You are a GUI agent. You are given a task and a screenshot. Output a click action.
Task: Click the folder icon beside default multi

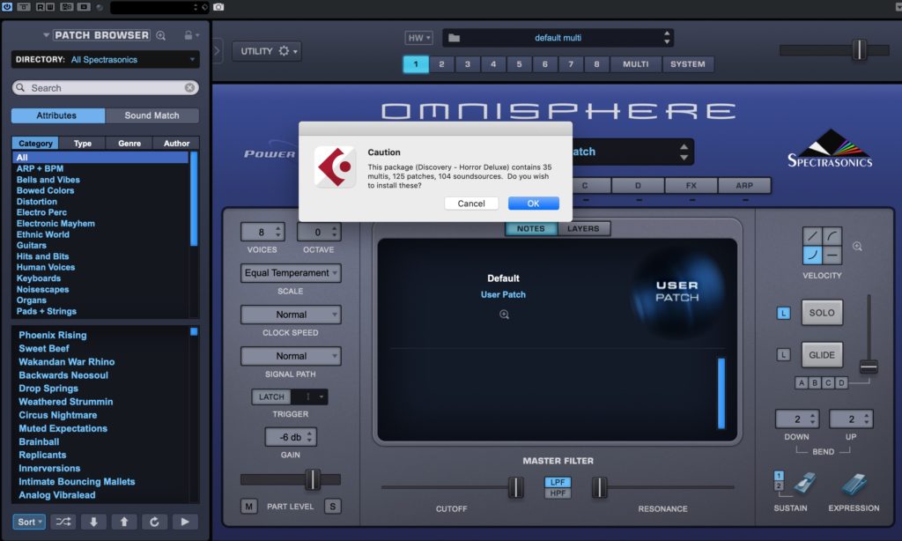coord(454,38)
